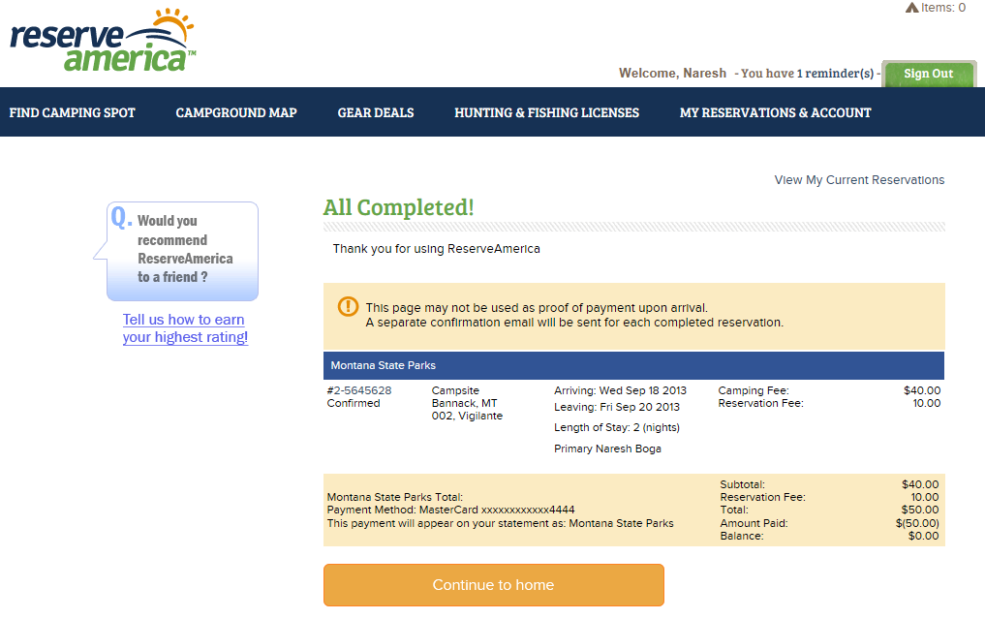Click 'Leaving: Fri Sep 20 2013' text
Screen dimensions: 985x619
(x=617, y=407)
